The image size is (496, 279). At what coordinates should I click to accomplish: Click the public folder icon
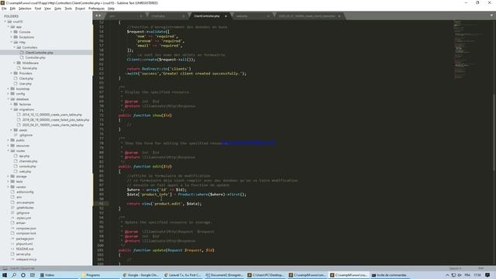tap(12, 140)
